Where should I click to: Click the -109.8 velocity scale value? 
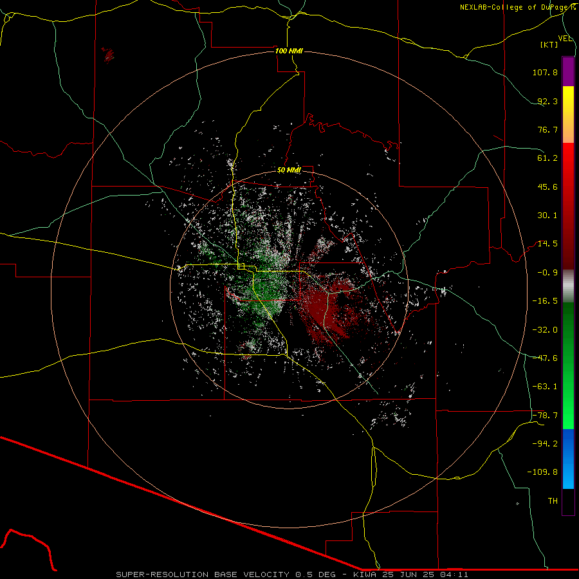[x=542, y=472]
